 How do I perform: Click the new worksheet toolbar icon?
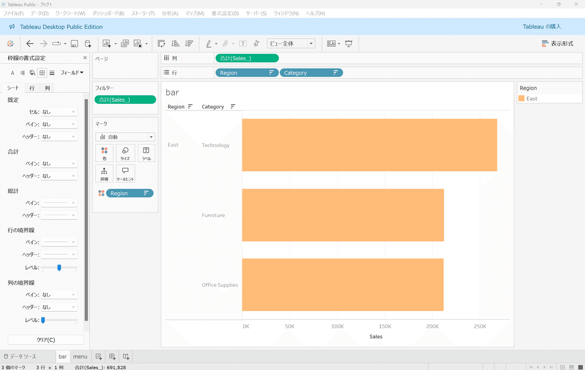coord(107,44)
